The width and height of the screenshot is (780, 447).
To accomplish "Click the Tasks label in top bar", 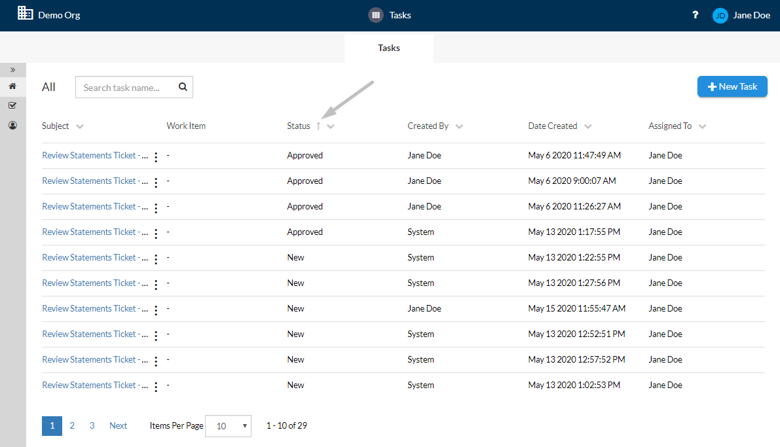I will (x=400, y=16).
